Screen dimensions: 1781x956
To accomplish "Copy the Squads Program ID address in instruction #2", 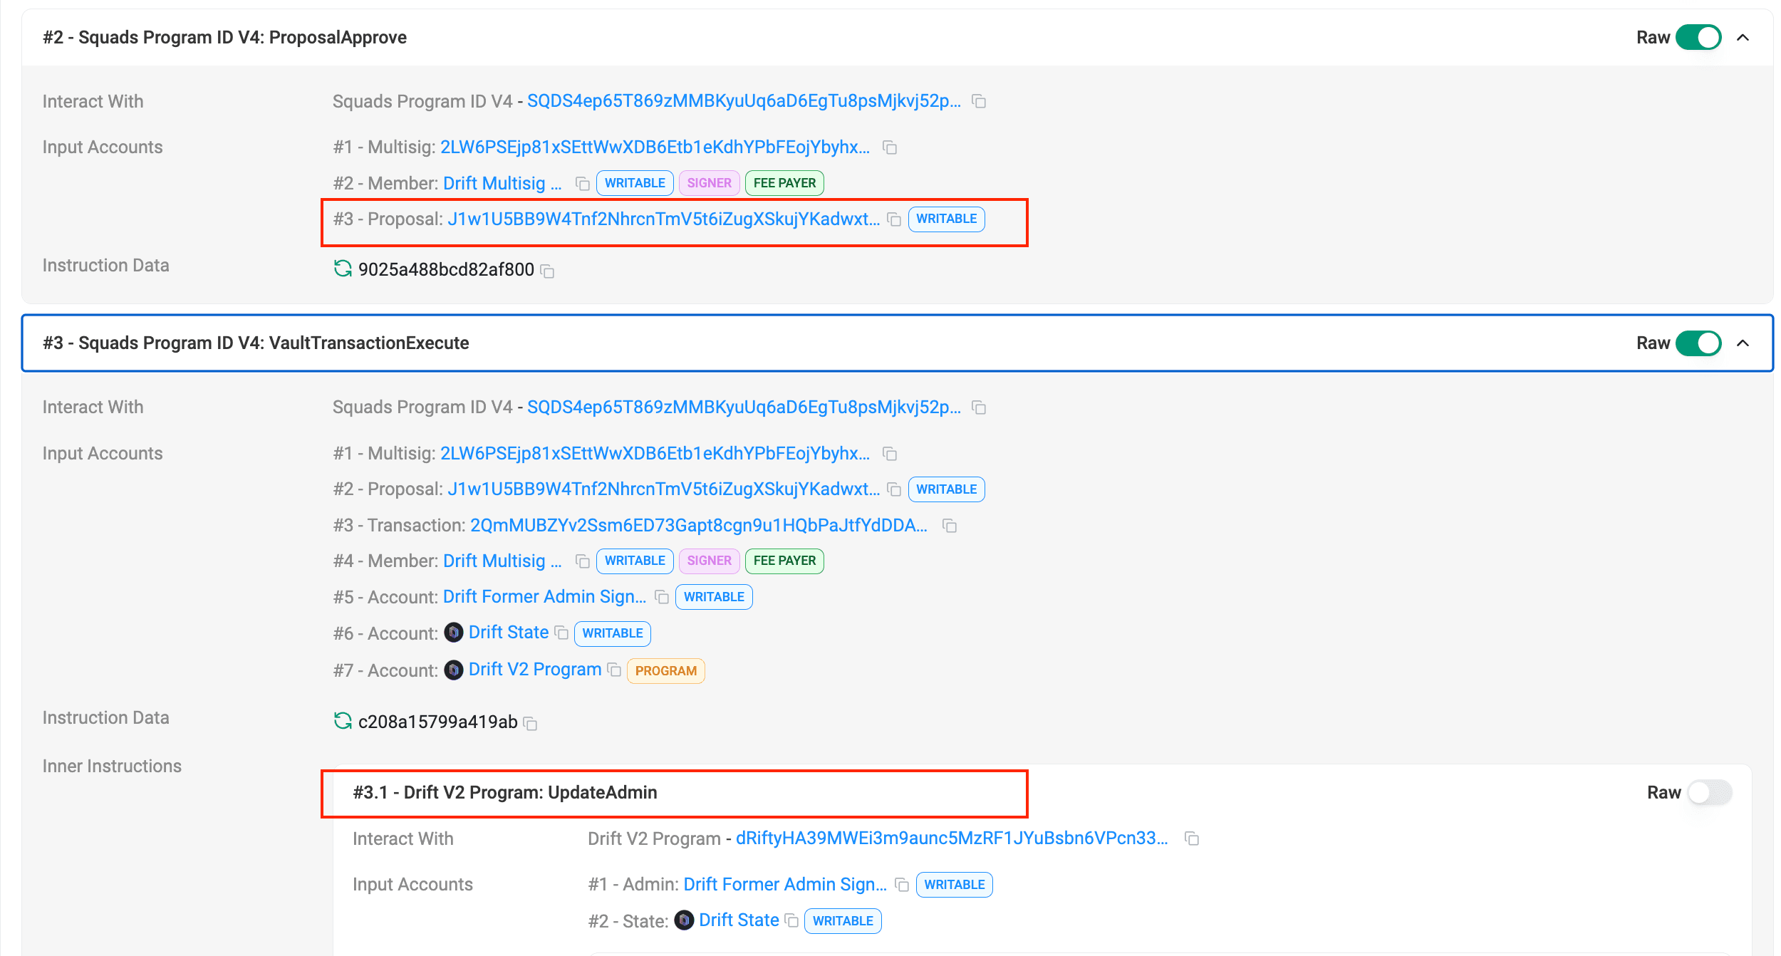I will [x=980, y=102].
